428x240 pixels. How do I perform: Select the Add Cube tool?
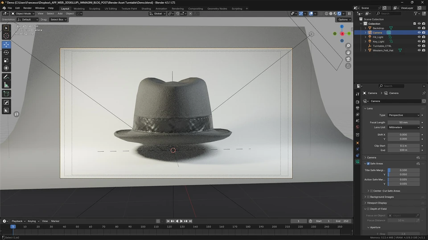6,94
